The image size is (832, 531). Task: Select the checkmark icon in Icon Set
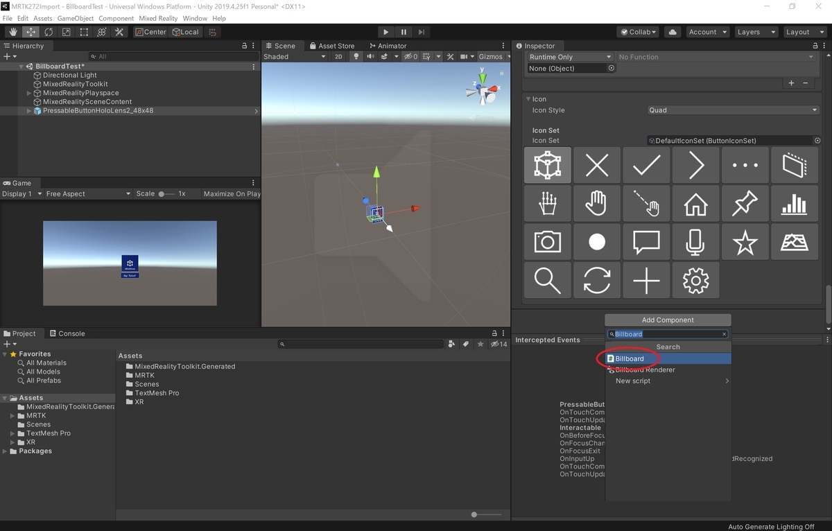[x=646, y=165]
